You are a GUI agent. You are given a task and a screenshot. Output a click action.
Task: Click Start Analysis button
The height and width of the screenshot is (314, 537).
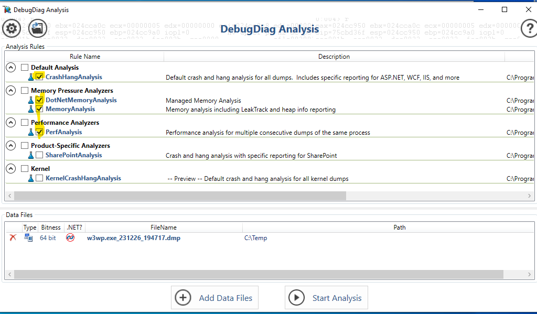(326, 298)
